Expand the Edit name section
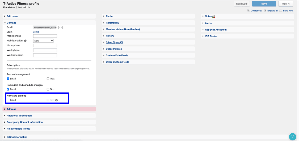 coord(49,16)
